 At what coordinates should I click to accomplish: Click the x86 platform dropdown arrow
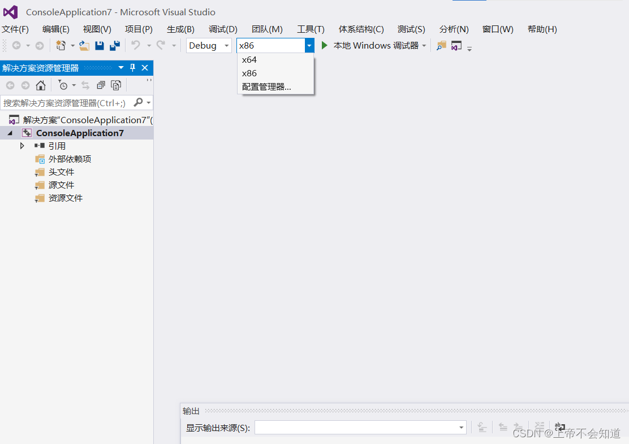pos(309,46)
